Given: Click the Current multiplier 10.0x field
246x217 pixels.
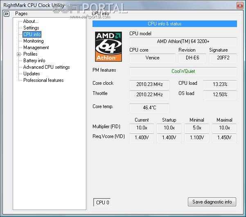Looking at the screenshot, I should point(142,128).
